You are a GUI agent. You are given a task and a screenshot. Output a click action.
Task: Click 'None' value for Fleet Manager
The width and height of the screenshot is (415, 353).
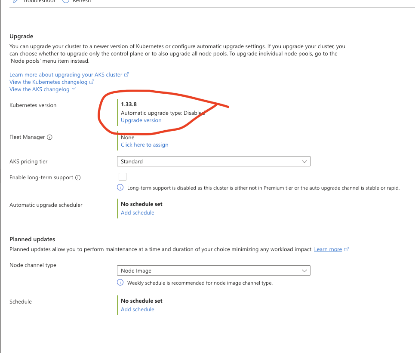(x=128, y=138)
